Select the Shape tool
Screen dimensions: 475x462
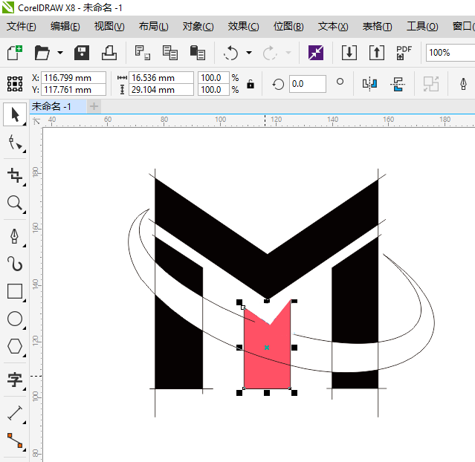click(x=14, y=143)
